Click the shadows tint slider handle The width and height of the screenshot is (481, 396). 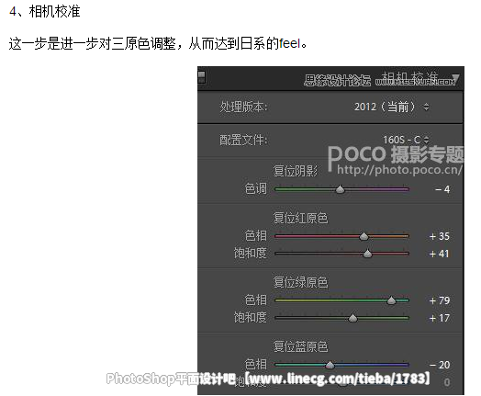coord(340,189)
